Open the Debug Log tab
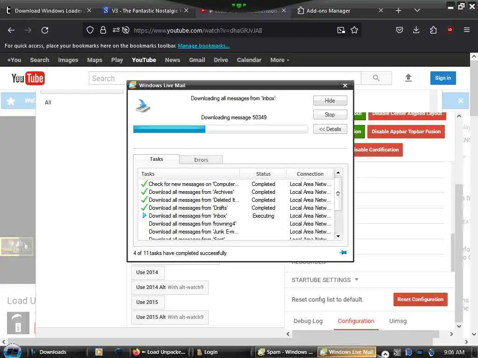 308,321
